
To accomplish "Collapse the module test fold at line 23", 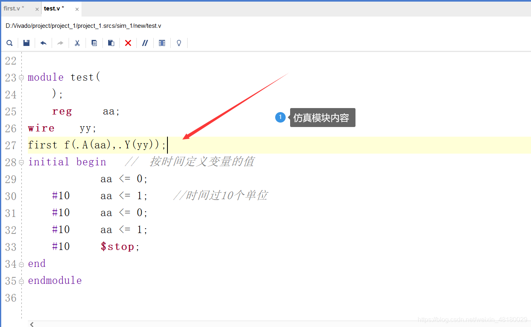I will (21, 78).
